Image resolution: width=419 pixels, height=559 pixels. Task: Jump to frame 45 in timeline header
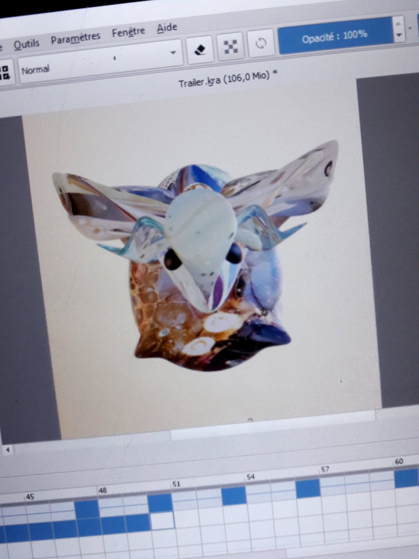pyautogui.click(x=30, y=497)
